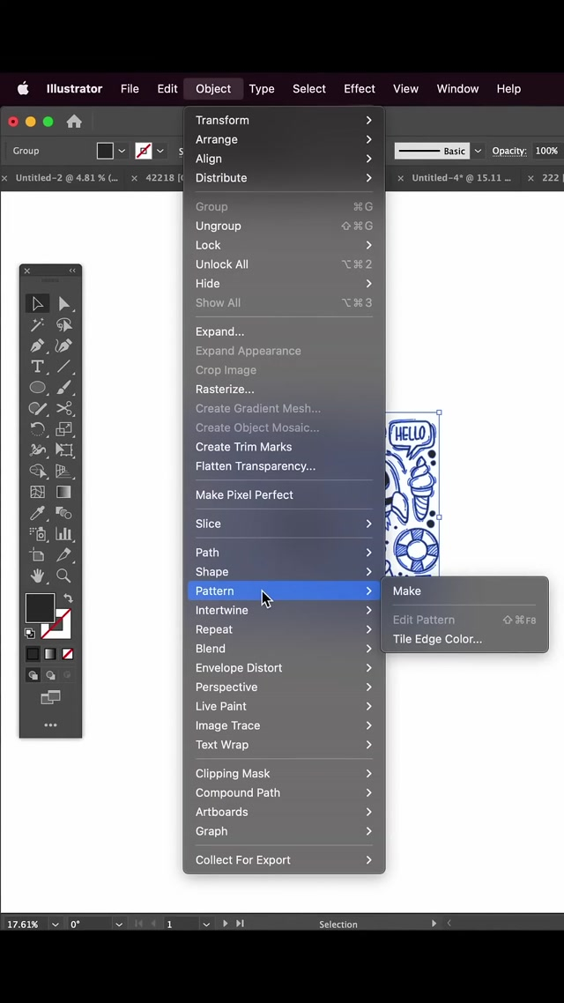Select the Pen tool in the toolbox

37,346
